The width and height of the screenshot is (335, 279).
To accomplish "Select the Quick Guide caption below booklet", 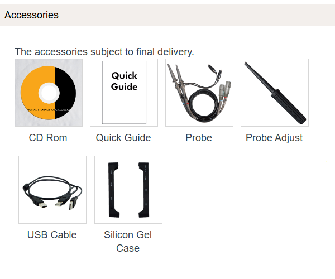I will [123, 138].
